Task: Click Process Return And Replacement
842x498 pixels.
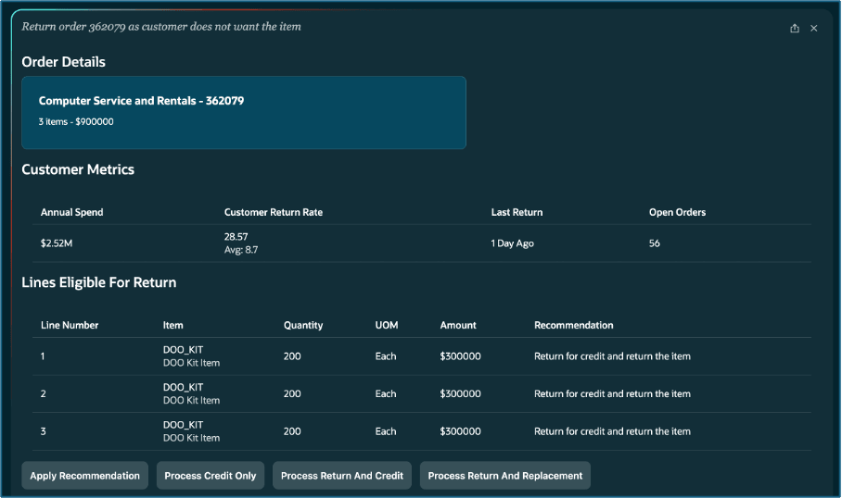Action: [504, 476]
